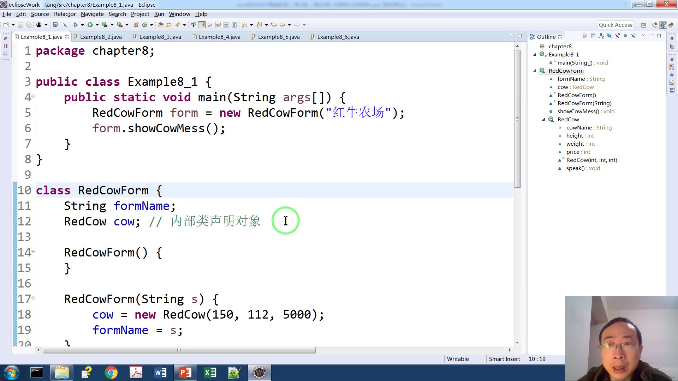
Task: Select the Window menu item
Action: [x=179, y=14]
